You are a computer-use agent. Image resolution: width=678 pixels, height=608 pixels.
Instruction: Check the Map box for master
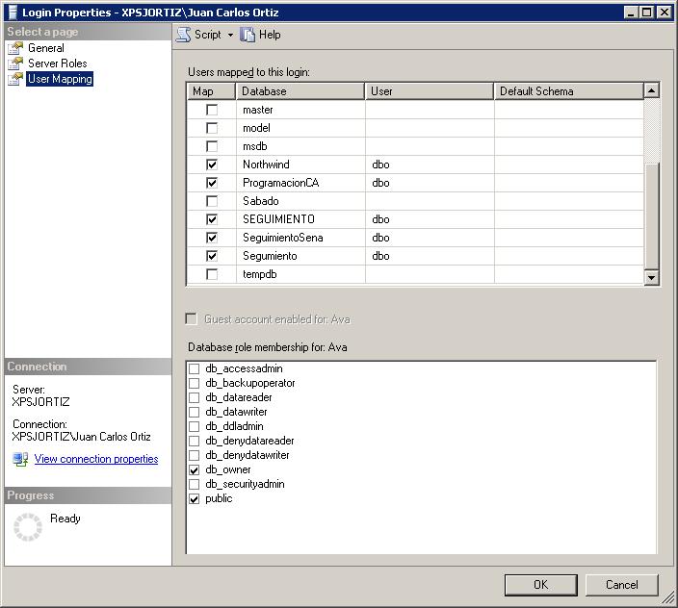point(212,110)
